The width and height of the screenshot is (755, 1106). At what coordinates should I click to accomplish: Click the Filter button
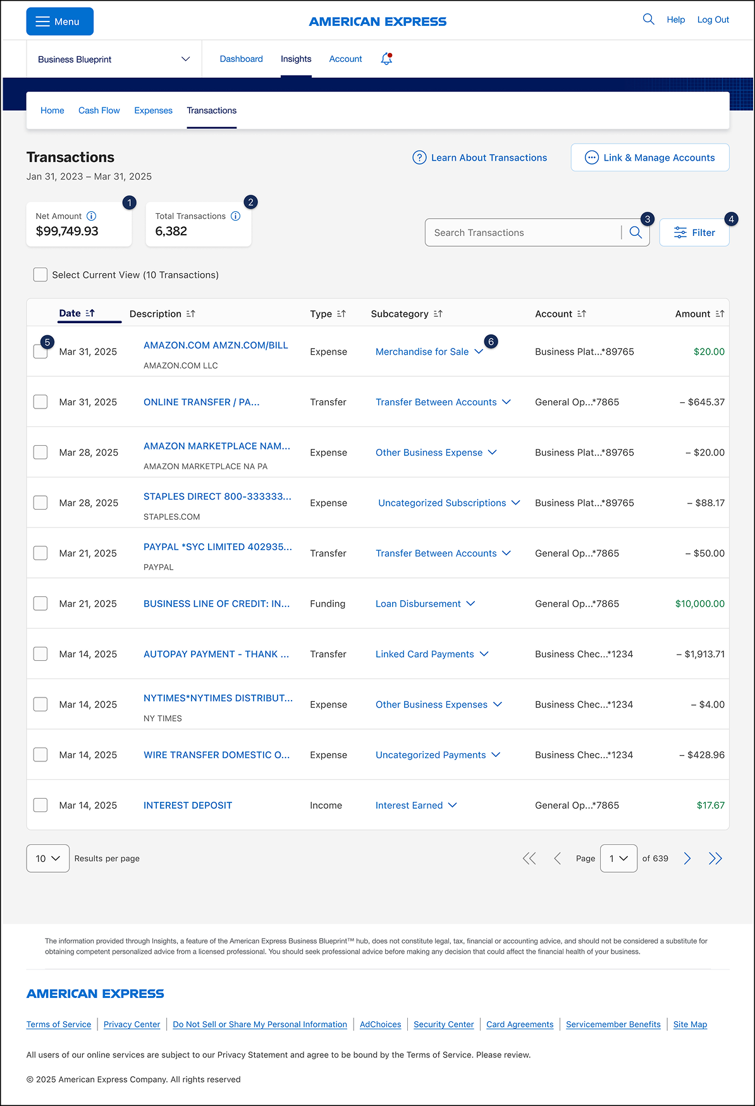click(694, 233)
